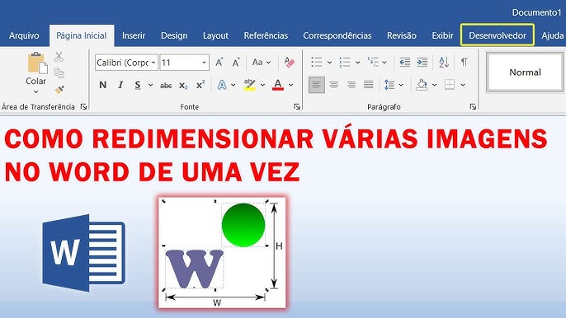Align text to the right
Screen dimensions: 566x318
(351, 85)
